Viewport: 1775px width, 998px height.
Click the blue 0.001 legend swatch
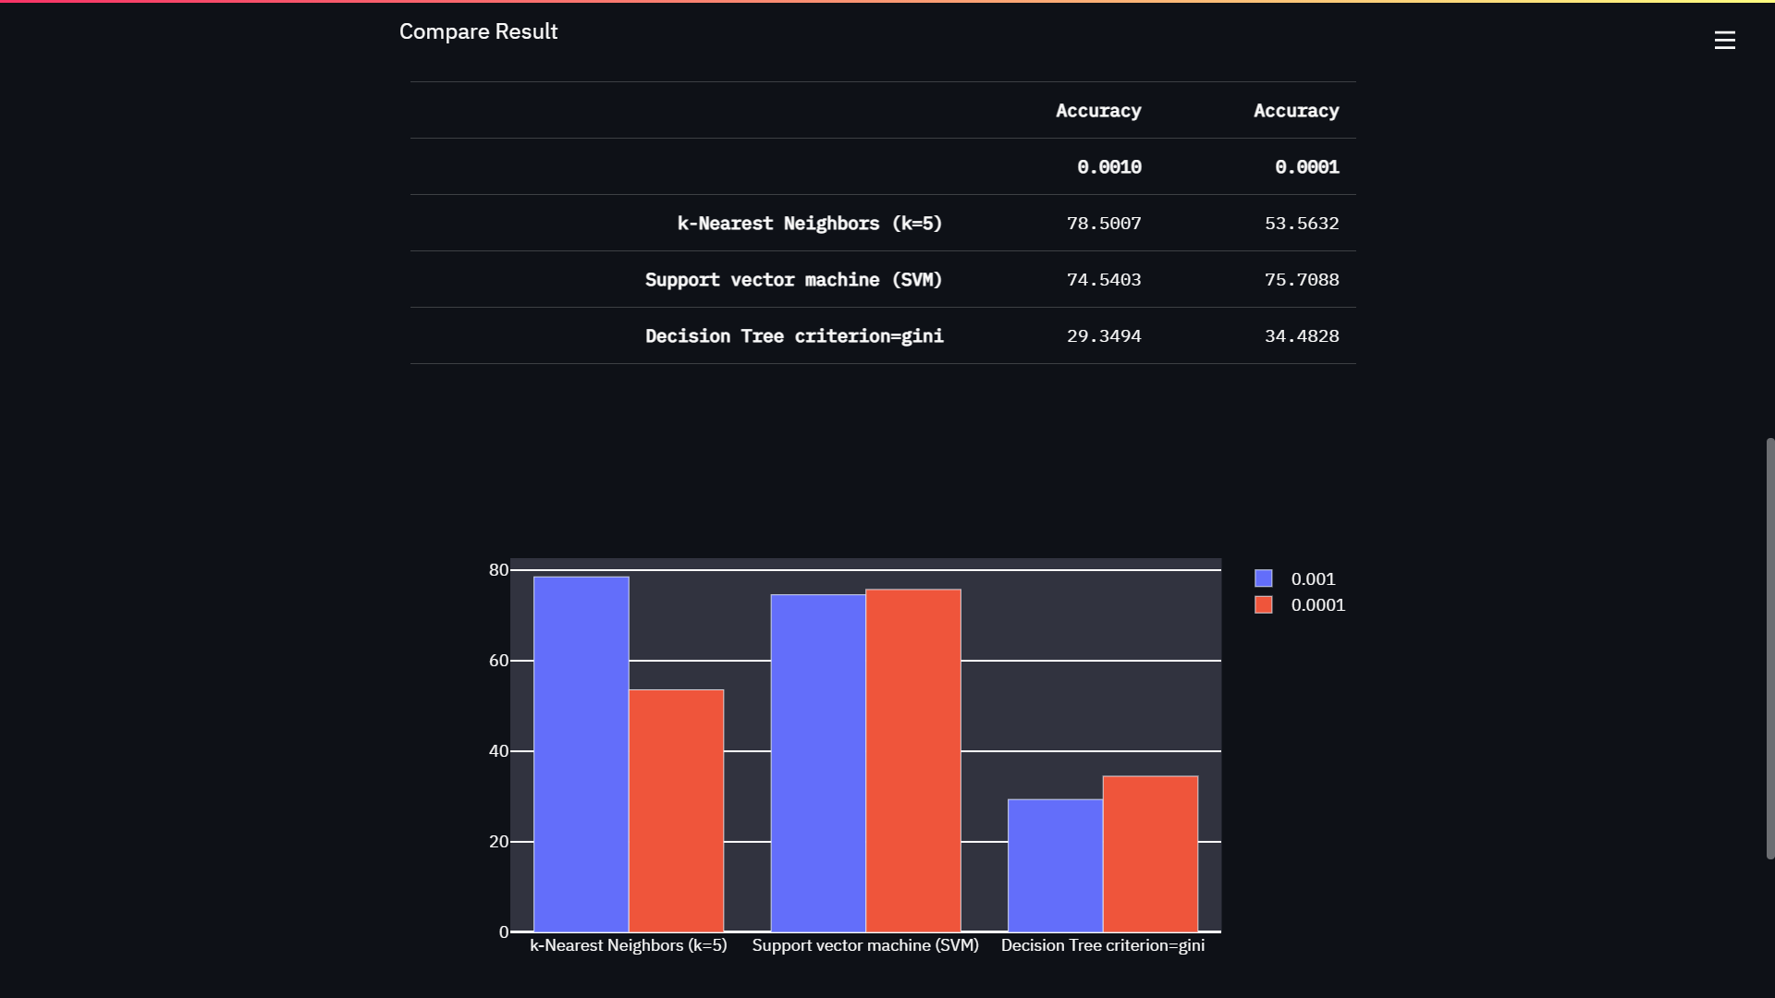(x=1264, y=578)
